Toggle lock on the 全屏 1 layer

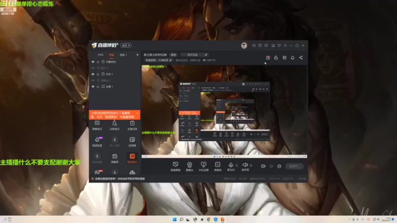[x=98, y=86]
